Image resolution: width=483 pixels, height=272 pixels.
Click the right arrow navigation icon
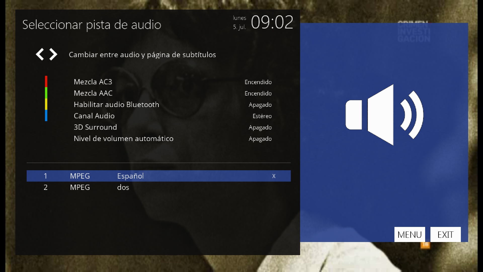[x=53, y=54]
